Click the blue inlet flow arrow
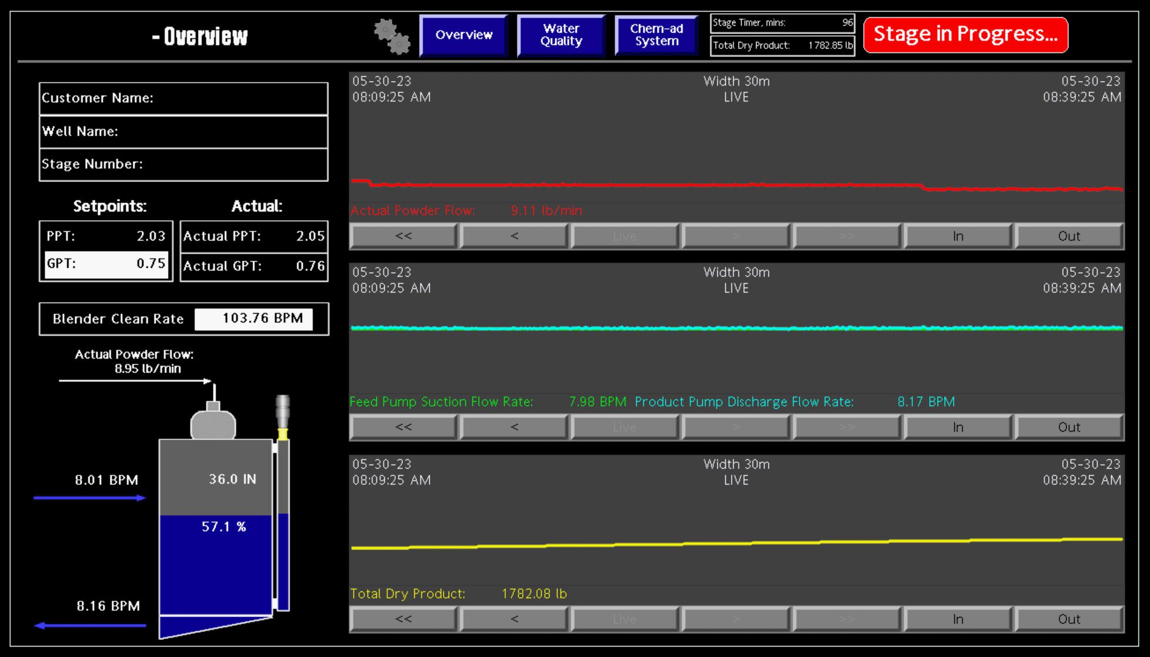Image resolution: width=1150 pixels, height=657 pixels. click(90, 498)
